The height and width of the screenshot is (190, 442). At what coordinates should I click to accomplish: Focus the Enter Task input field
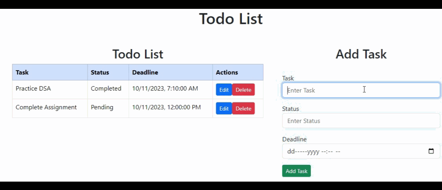point(361,90)
